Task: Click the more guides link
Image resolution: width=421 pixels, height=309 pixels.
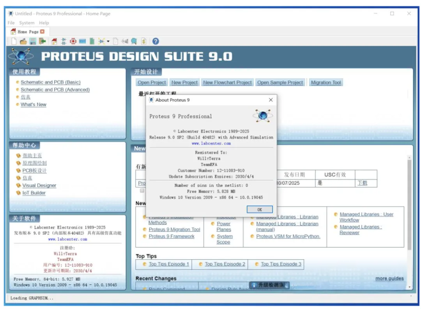Action: [x=389, y=278]
